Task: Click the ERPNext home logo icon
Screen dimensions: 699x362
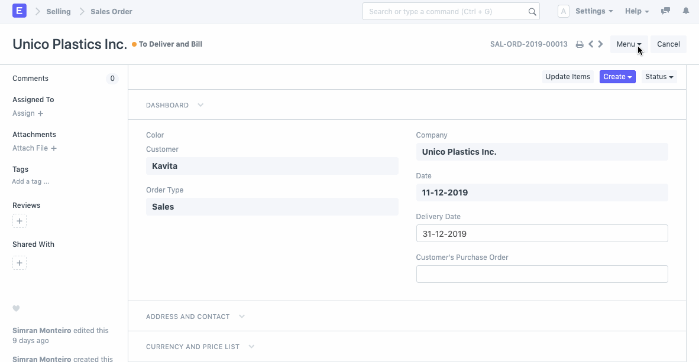Action: point(19,11)
